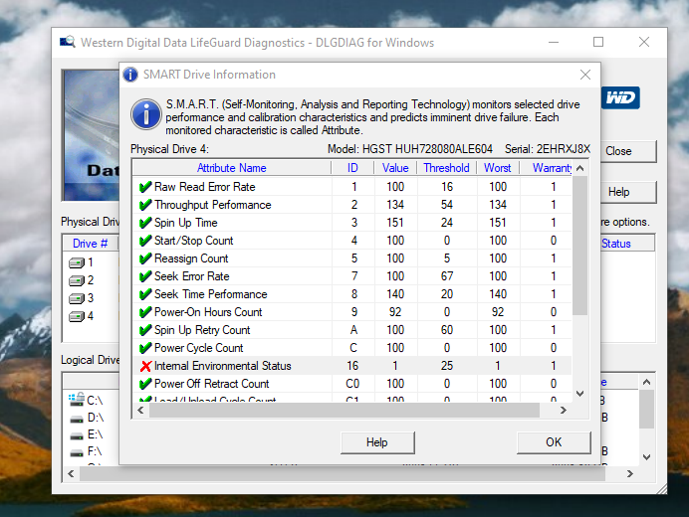This screenshot has height=517, width=689.
Task: Sort by the Attribute Name column header
Action: pyautogui.click(x=232, y=168)
